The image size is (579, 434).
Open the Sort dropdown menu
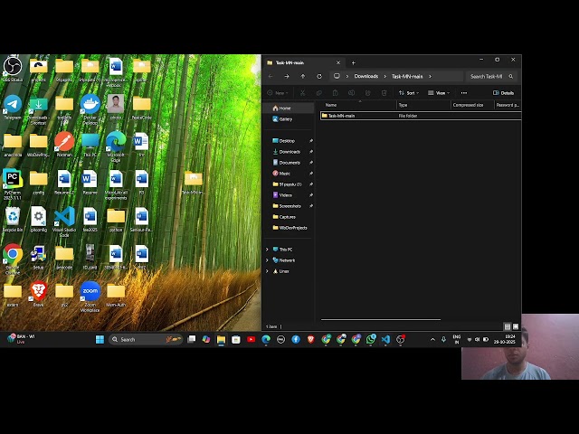tap(408, 92)
